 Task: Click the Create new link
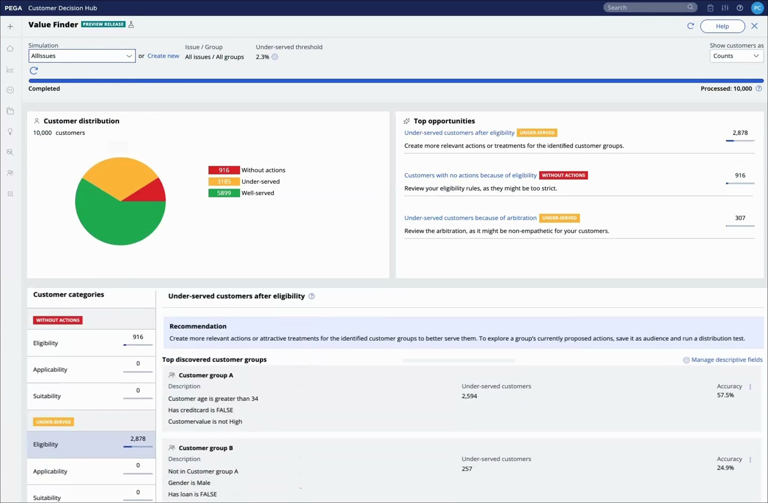pyautogui.click(x=163, y=56)
